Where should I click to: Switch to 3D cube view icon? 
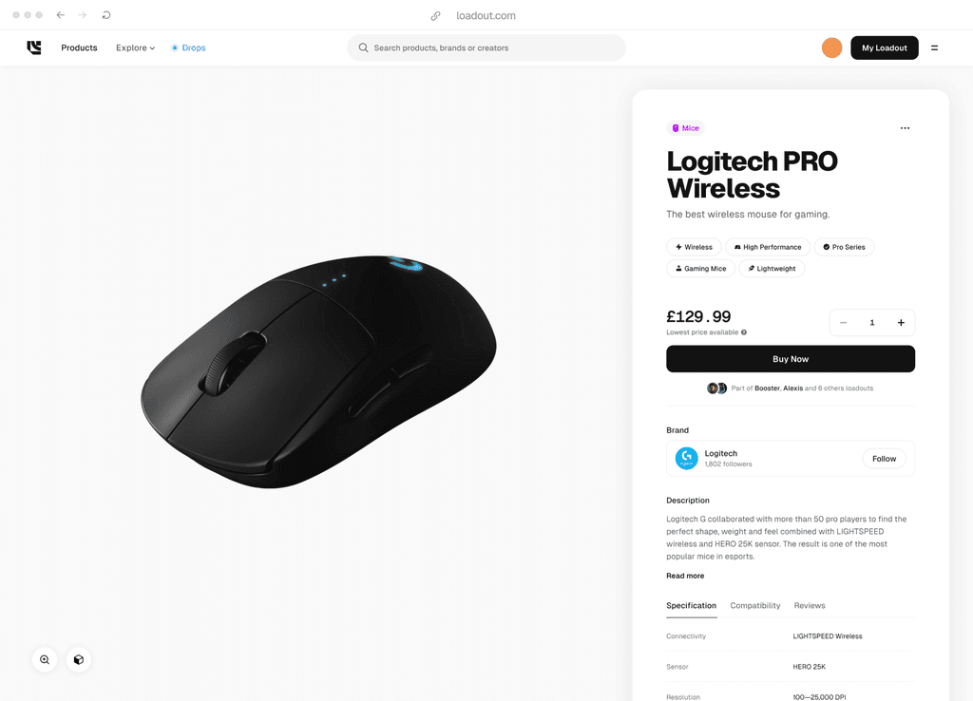pyautogui.click(x=79, y=659)
